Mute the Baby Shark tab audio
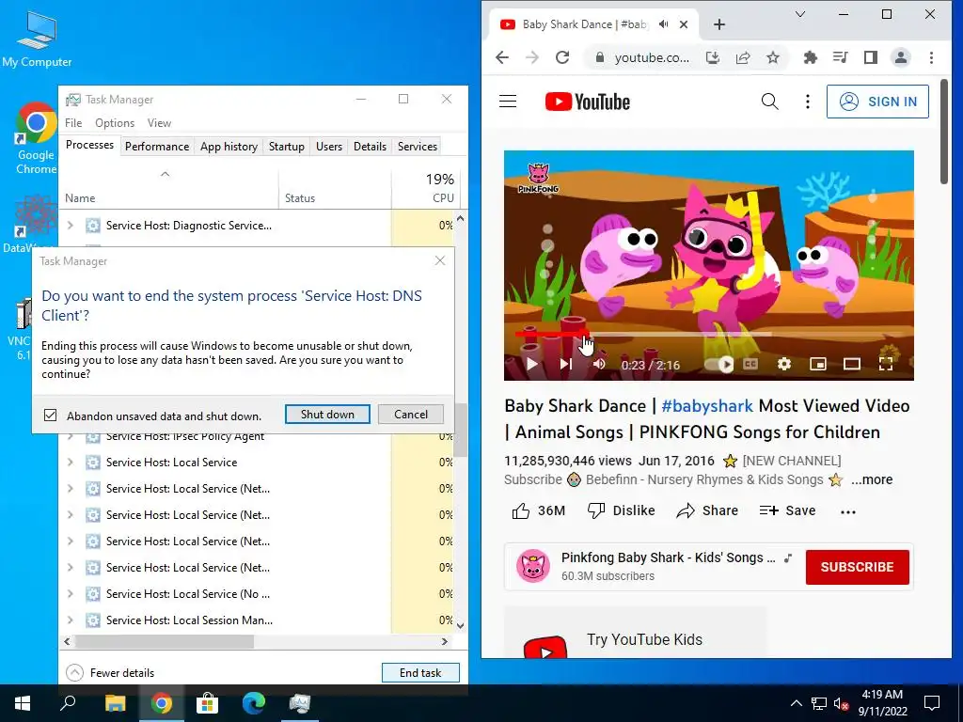This screenshot has width=963, height=722. (x=663, y=24)
